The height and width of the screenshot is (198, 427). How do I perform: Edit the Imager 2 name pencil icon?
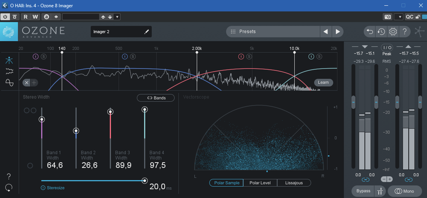click(146, 32)
